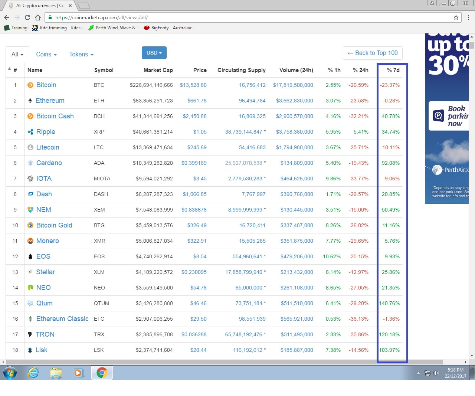Bookmark this page with the star icon
Image resolution: width=475 pixels, height=396 pixels.
(x=456, y=17)
